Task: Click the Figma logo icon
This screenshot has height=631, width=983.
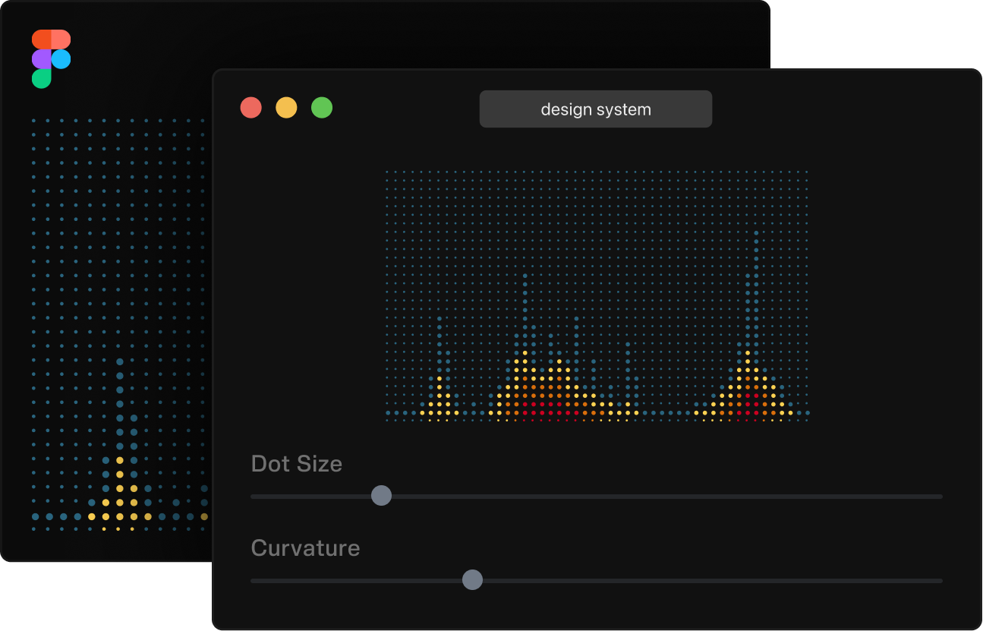Action: click(51, 58)
